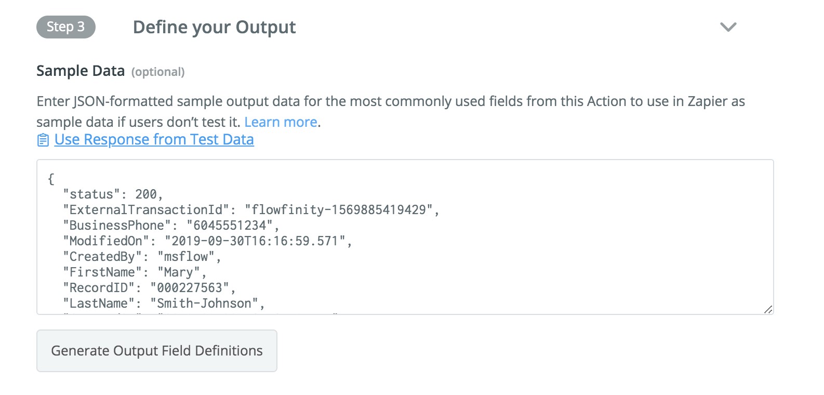Viewport: 824px width, 395px height.
Task: Click the Define your Output heading
Action: tap(214, 27)
